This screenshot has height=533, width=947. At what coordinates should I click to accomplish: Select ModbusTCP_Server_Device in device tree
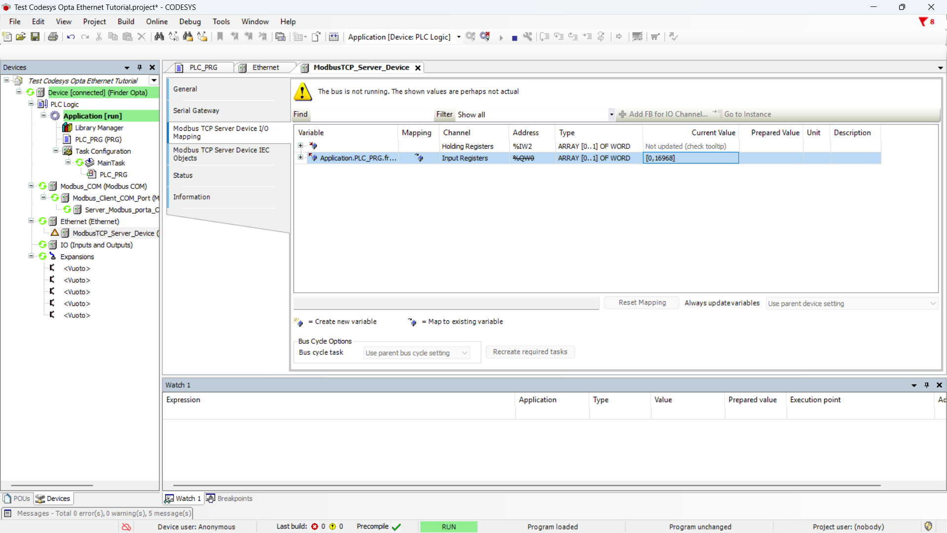coord(113,233)
